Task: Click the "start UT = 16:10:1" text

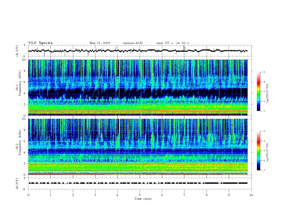Action: coord(173,43)
